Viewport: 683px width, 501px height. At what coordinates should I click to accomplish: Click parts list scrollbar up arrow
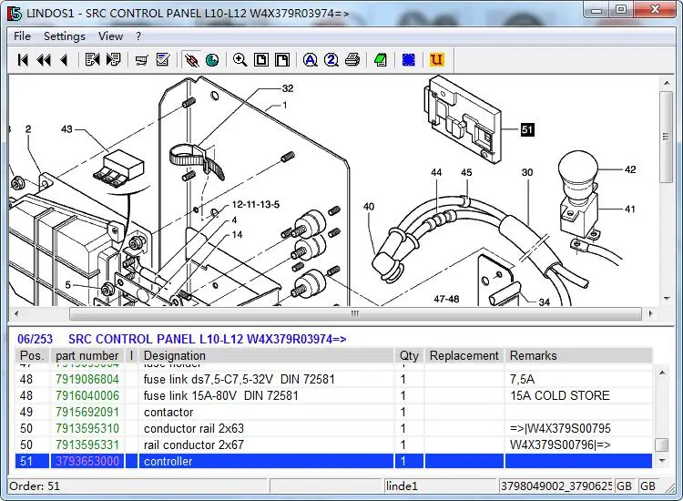(662, 373)
